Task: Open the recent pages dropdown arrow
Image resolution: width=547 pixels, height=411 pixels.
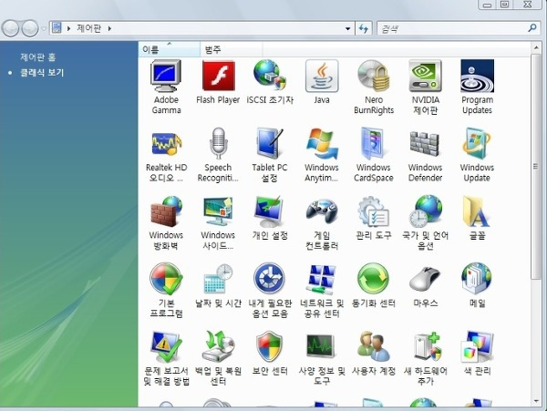Action: tap(44, 28)
